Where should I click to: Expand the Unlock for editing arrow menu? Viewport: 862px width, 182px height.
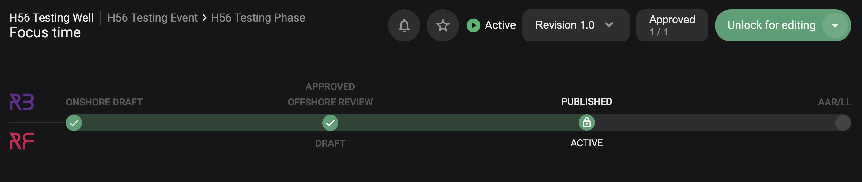835,25
